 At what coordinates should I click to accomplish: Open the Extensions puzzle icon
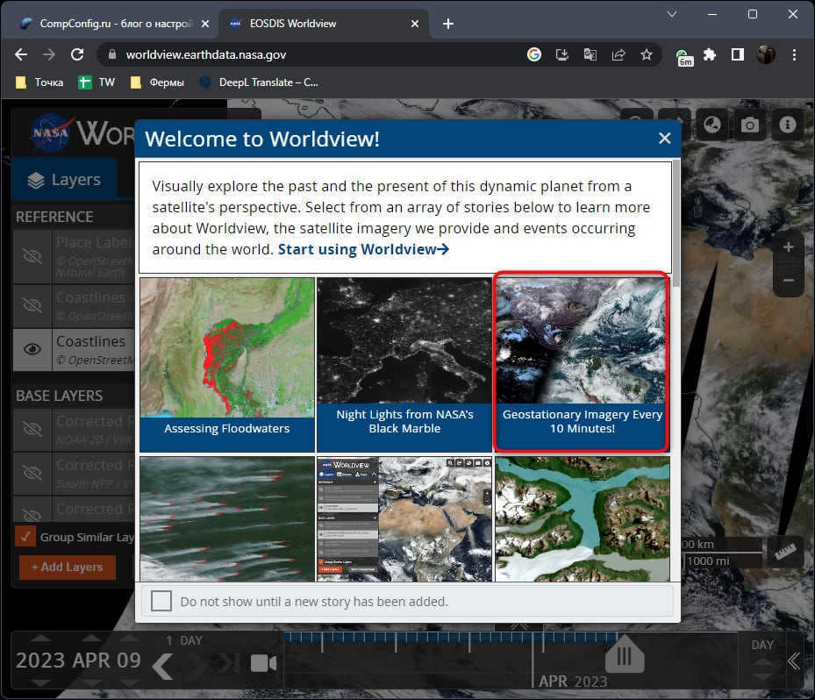(710, 54)
